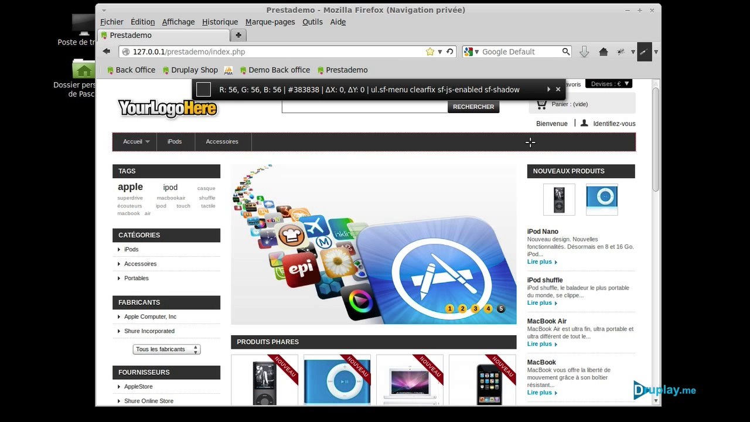Click the URL address bar
This screenshot has height=422, width=750.
click(288, 52)
